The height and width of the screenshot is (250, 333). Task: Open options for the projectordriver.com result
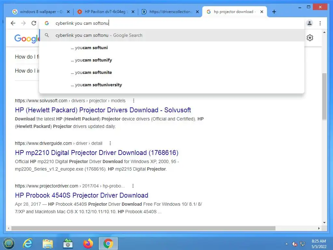click(133, 186)
